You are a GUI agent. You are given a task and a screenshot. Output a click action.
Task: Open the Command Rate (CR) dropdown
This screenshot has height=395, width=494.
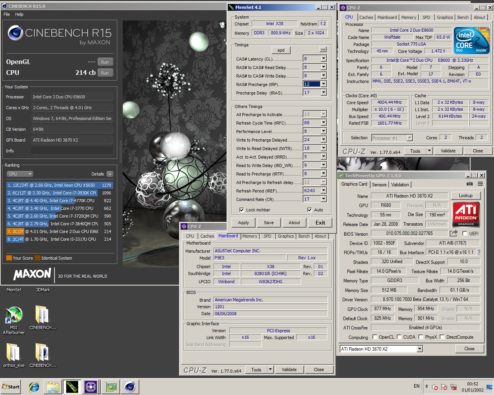point(323,199)
